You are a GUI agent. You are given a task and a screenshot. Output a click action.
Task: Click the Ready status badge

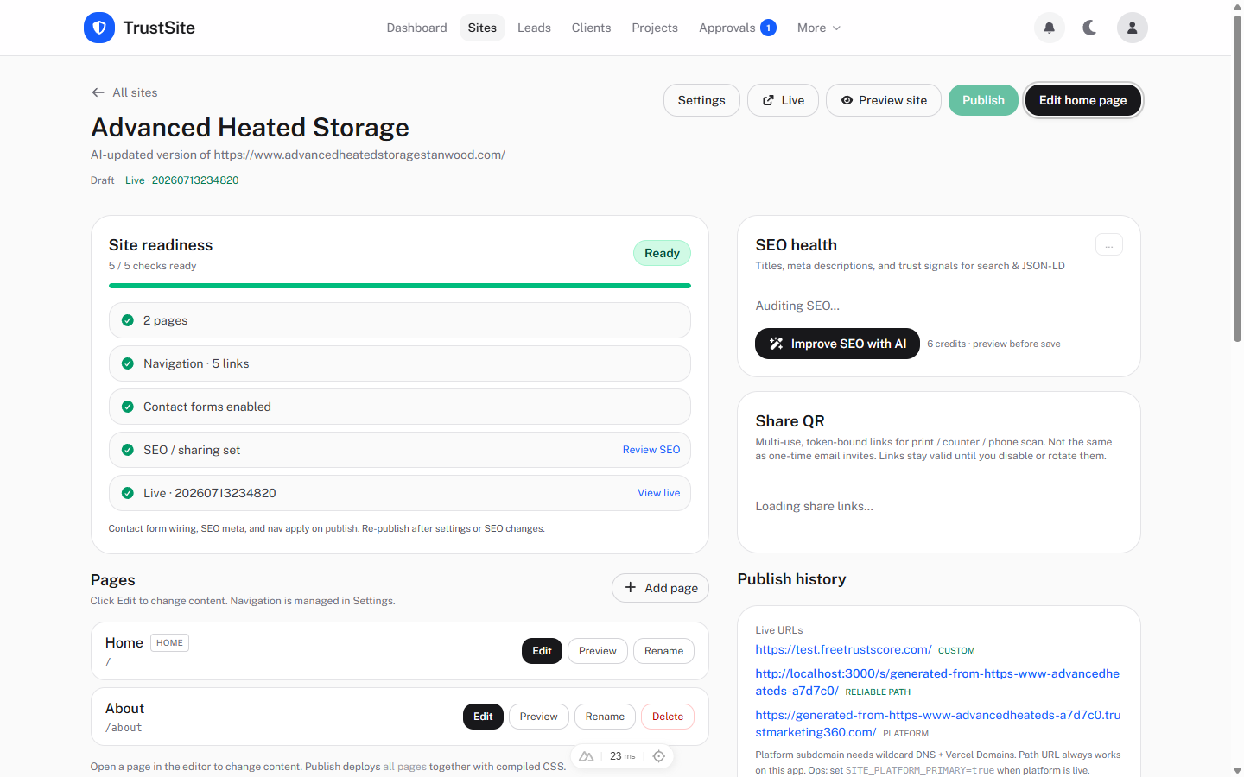[662, 253]
